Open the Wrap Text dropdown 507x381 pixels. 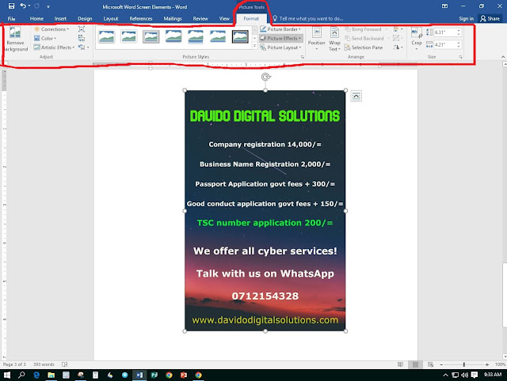tap(334, 39)
